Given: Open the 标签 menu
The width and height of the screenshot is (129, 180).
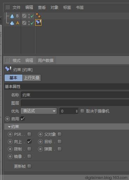Looking at the screenshot, I should coord(67,7).
